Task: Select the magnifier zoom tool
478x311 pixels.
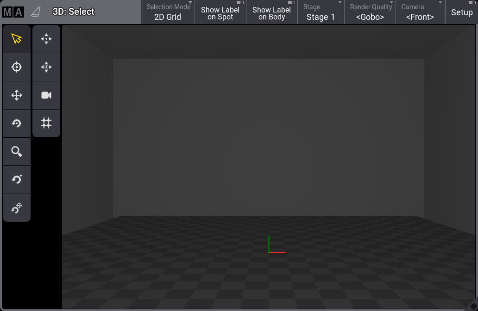Action: [17, 152]
